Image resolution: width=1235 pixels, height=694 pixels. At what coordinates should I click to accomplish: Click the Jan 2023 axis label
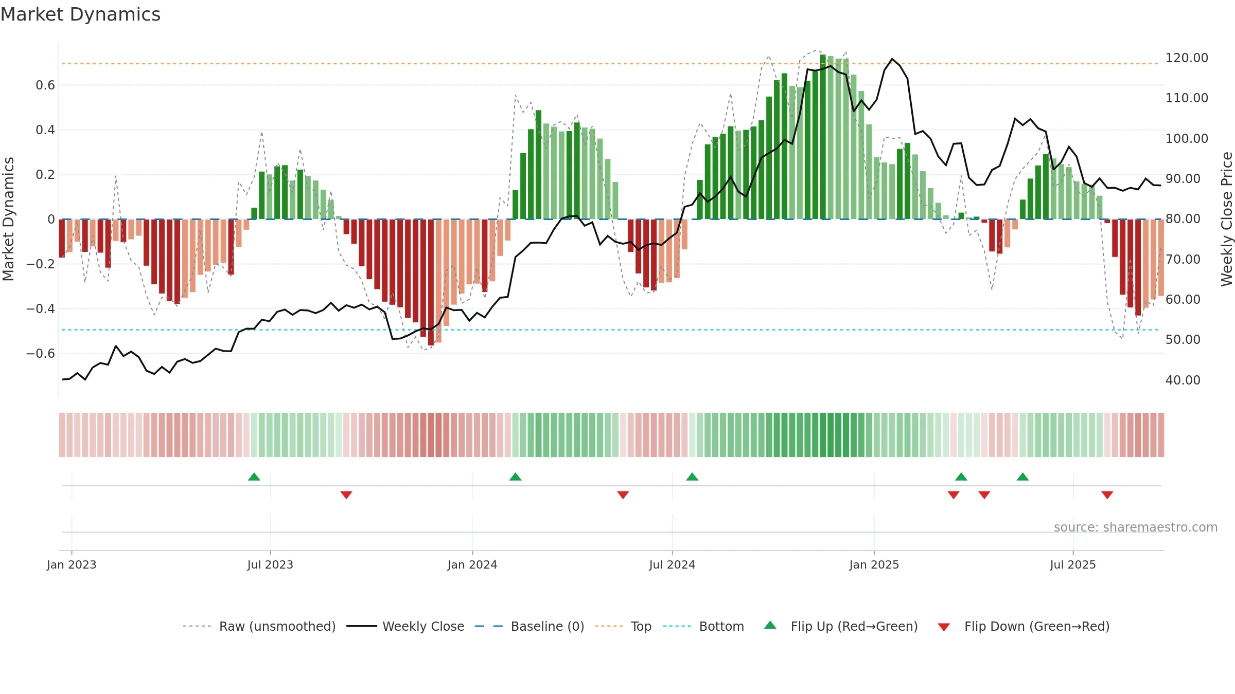coord(72,564)
